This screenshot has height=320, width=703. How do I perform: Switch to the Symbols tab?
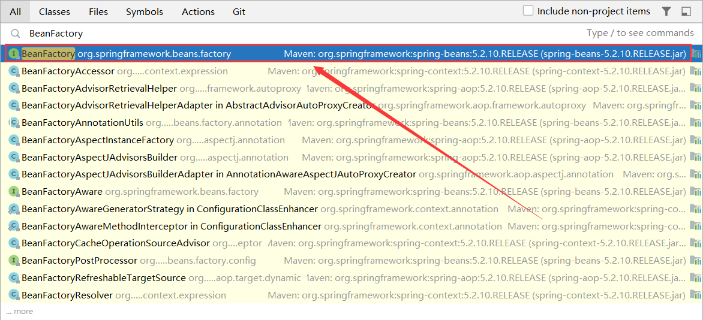point(145,11)
